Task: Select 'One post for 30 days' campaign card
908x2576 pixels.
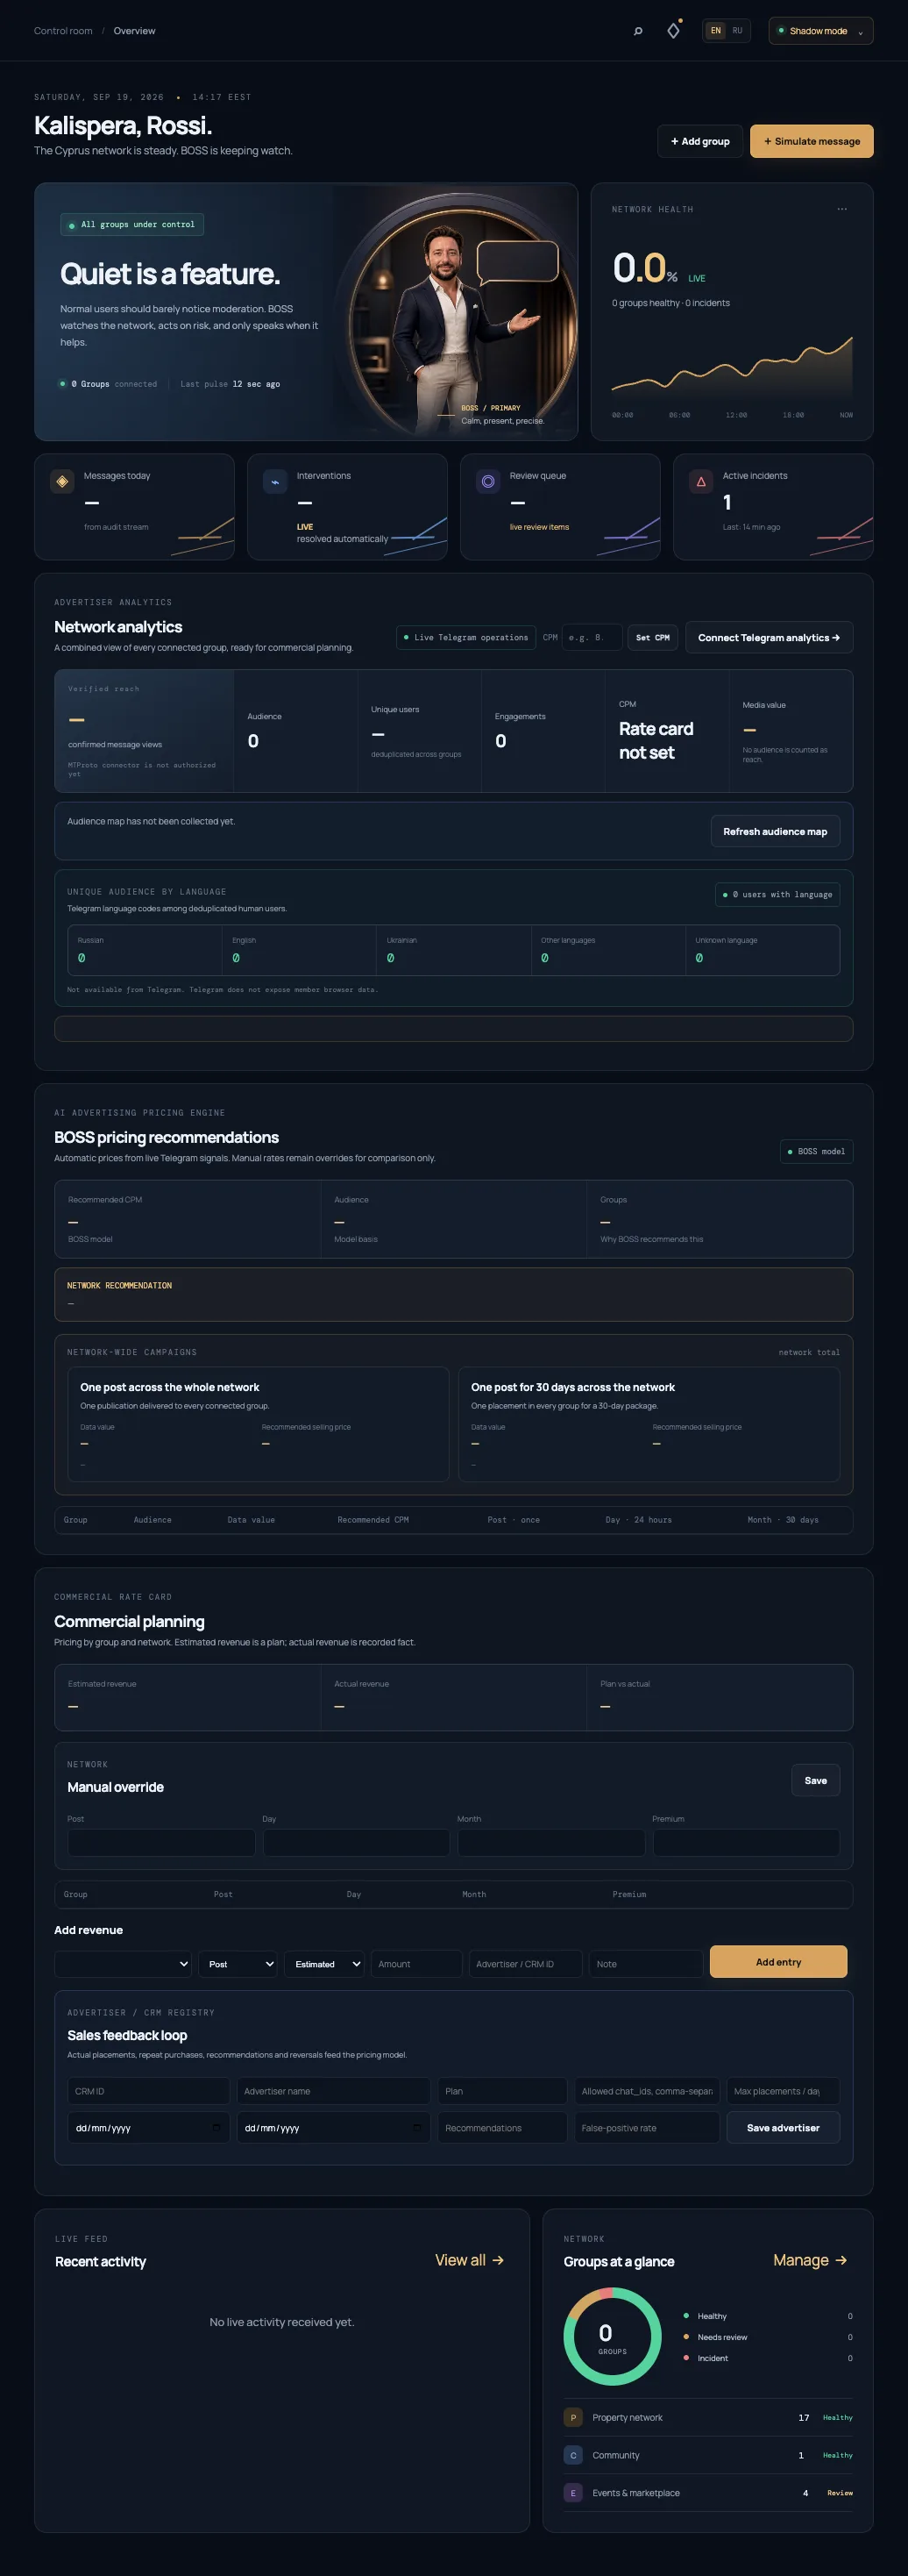Action: [x=649, y=1424]
